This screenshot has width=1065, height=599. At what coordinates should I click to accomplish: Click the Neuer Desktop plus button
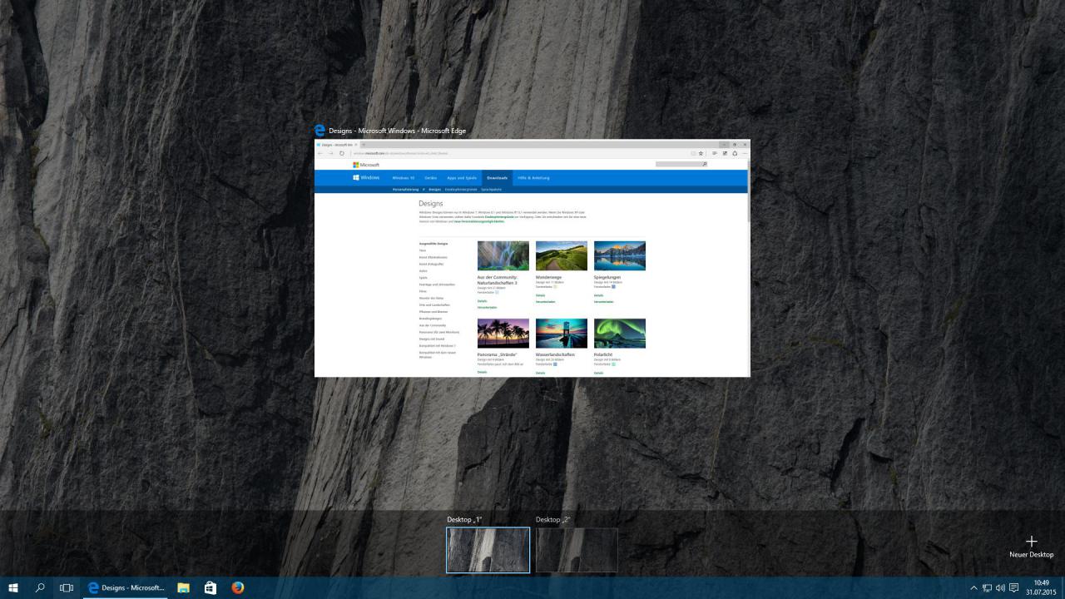tap(1032, 547)
